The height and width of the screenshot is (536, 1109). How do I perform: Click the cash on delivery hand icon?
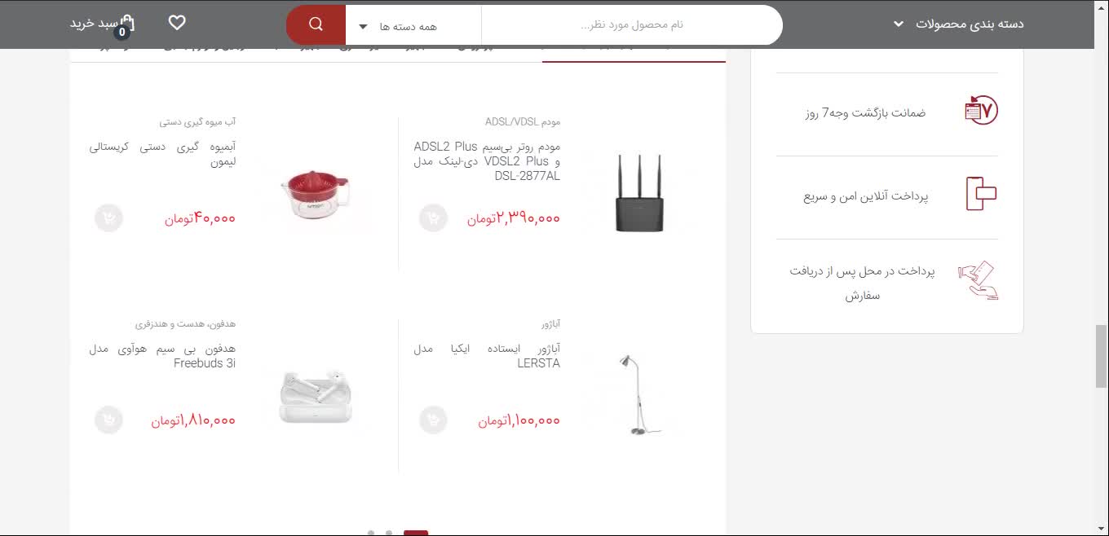pos(979,280)
